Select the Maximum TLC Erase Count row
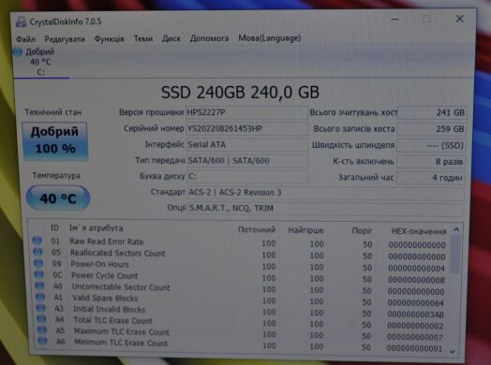Image resolution: width=491 pixels, height=365 pixels. pyautogui.click(x=240, y=334)
